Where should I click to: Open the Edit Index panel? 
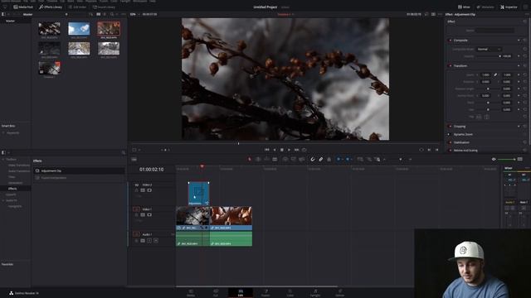click(77, 7)
